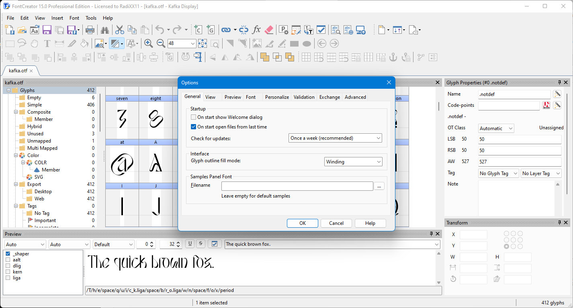Click the binoculars Find icon

coord(105,30)
